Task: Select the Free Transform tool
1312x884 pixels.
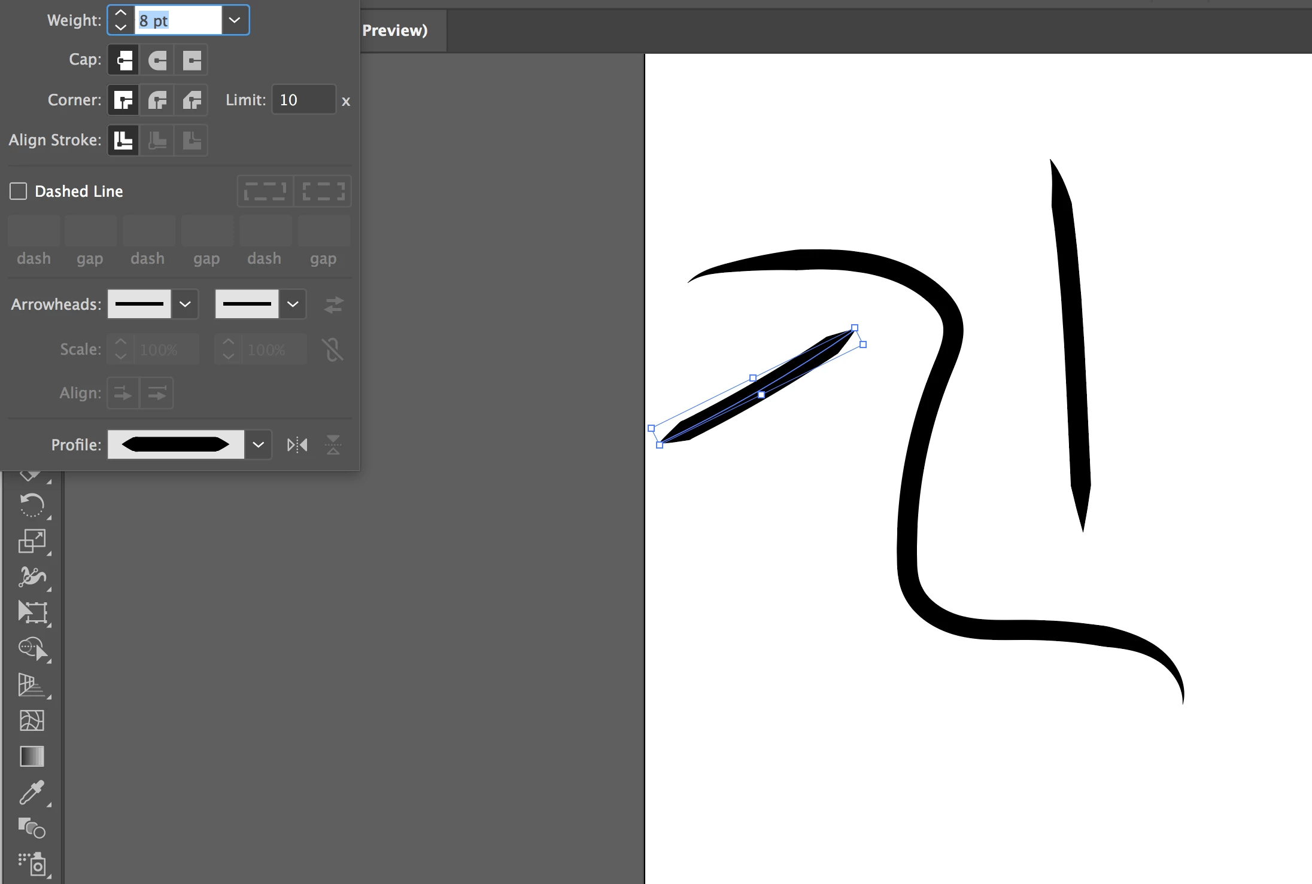Action: coord(32,612)
